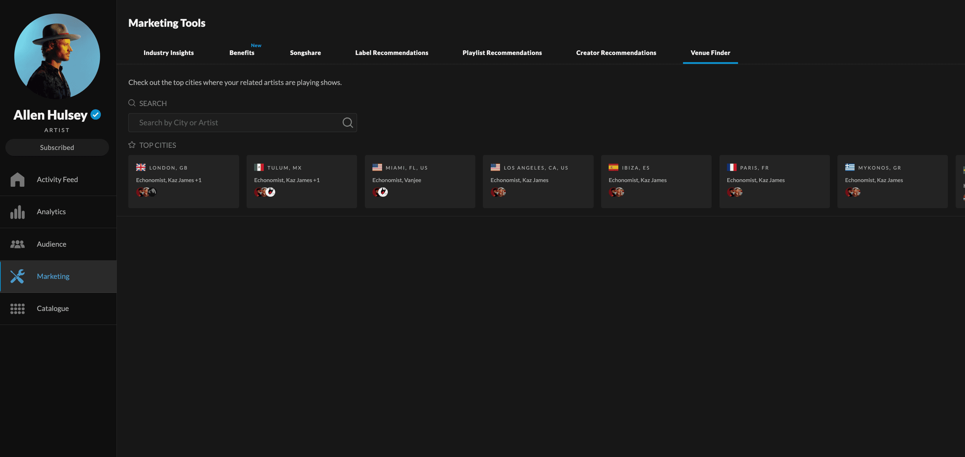Open the Catalogue grid icon
965x457 pixels.
(18, 308)
